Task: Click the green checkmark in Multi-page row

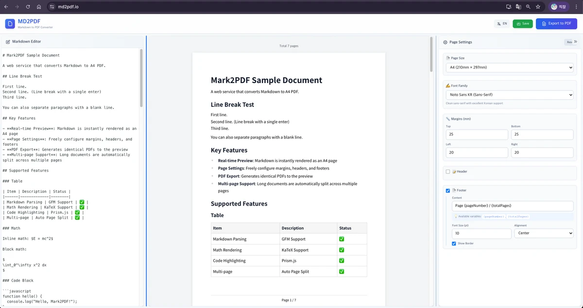Action: pos(342,271)
